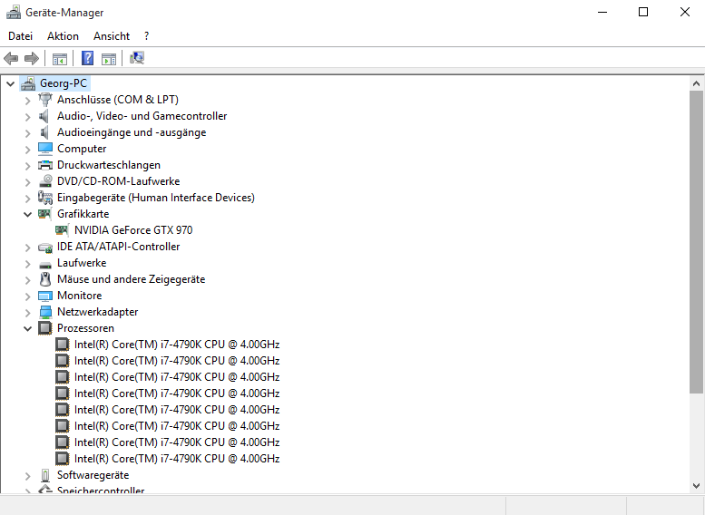Image resolution: width=705 pixels, height=515 pixels.
Task: Click the Computer monitor icon
Action: click(45, 149)
